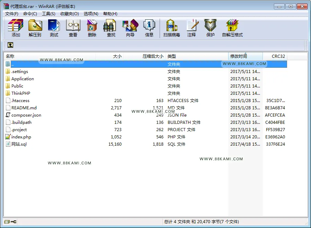Click the 解压到 (Extract To) icon

pos(35,28)
